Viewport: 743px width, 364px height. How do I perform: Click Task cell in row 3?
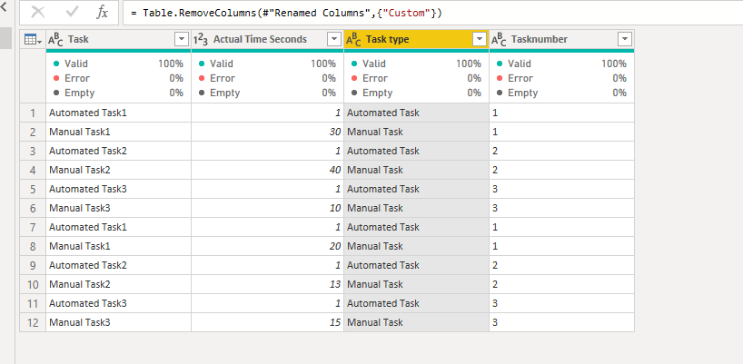pos(118,151)
